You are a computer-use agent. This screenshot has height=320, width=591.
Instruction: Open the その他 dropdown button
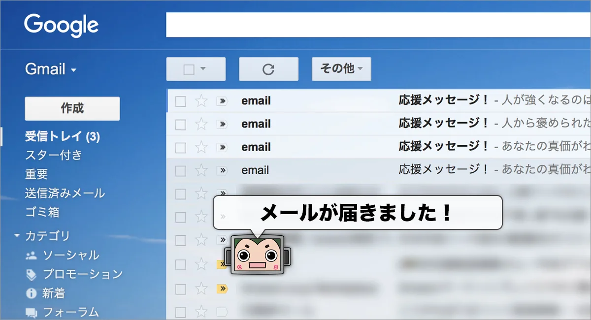click(x=341, y=69)
